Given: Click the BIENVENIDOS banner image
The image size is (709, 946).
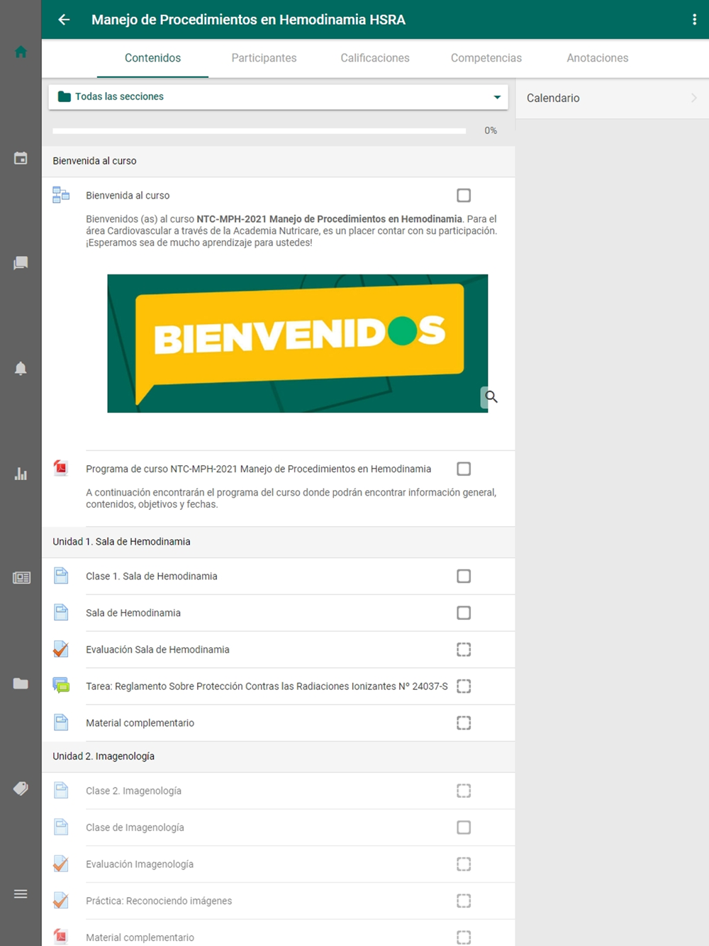Looking at the screenshot, I should [x=298, y=343].
